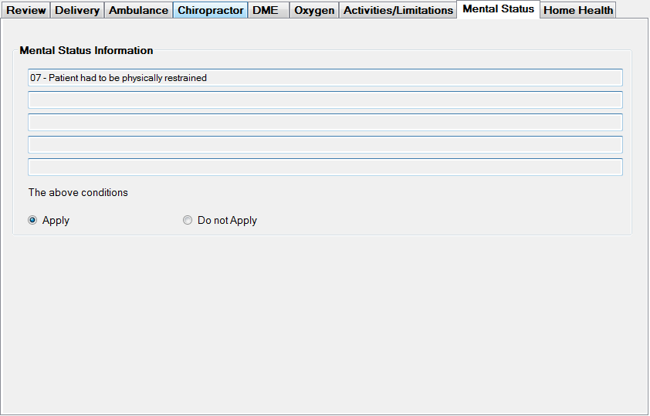Switch to the Review tab
Viewport: 650px width, 416px height.
tap(26, 10)
